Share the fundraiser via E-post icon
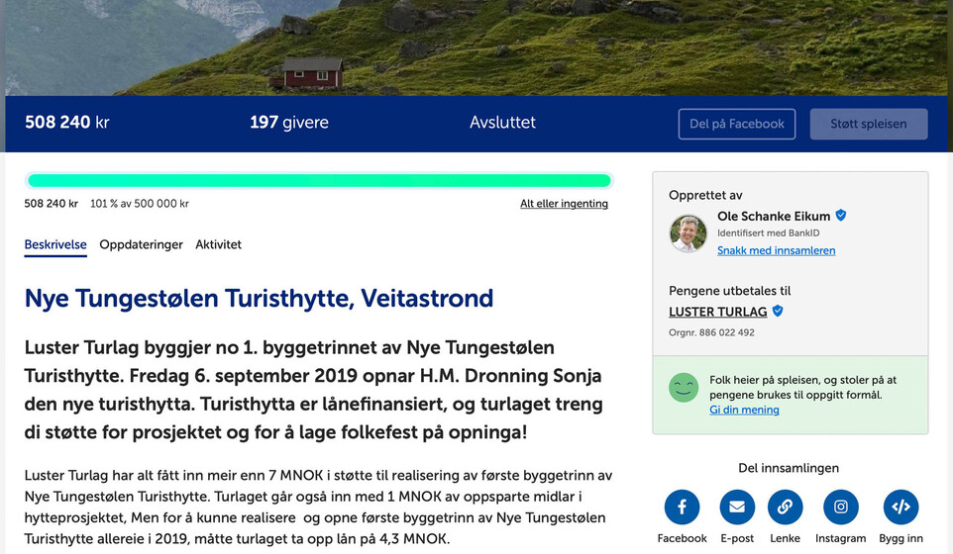This screenshot has width=953, height=554. tap(737, 507)
